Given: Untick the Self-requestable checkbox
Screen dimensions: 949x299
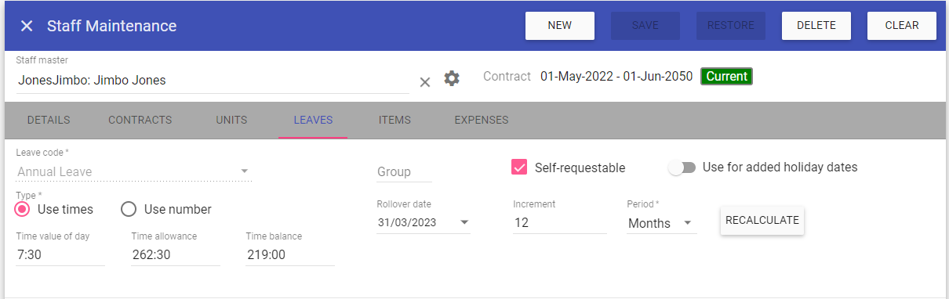Looking at the screenshot, I should [518, 167].
